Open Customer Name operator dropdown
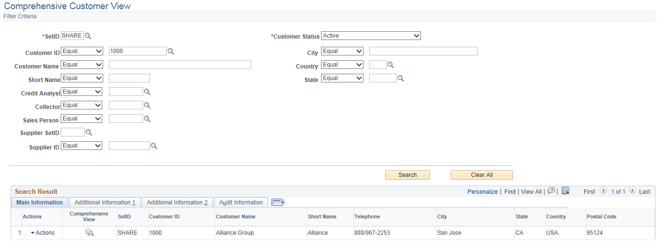This screenshot has width=658, height=242. coord(82,65)
